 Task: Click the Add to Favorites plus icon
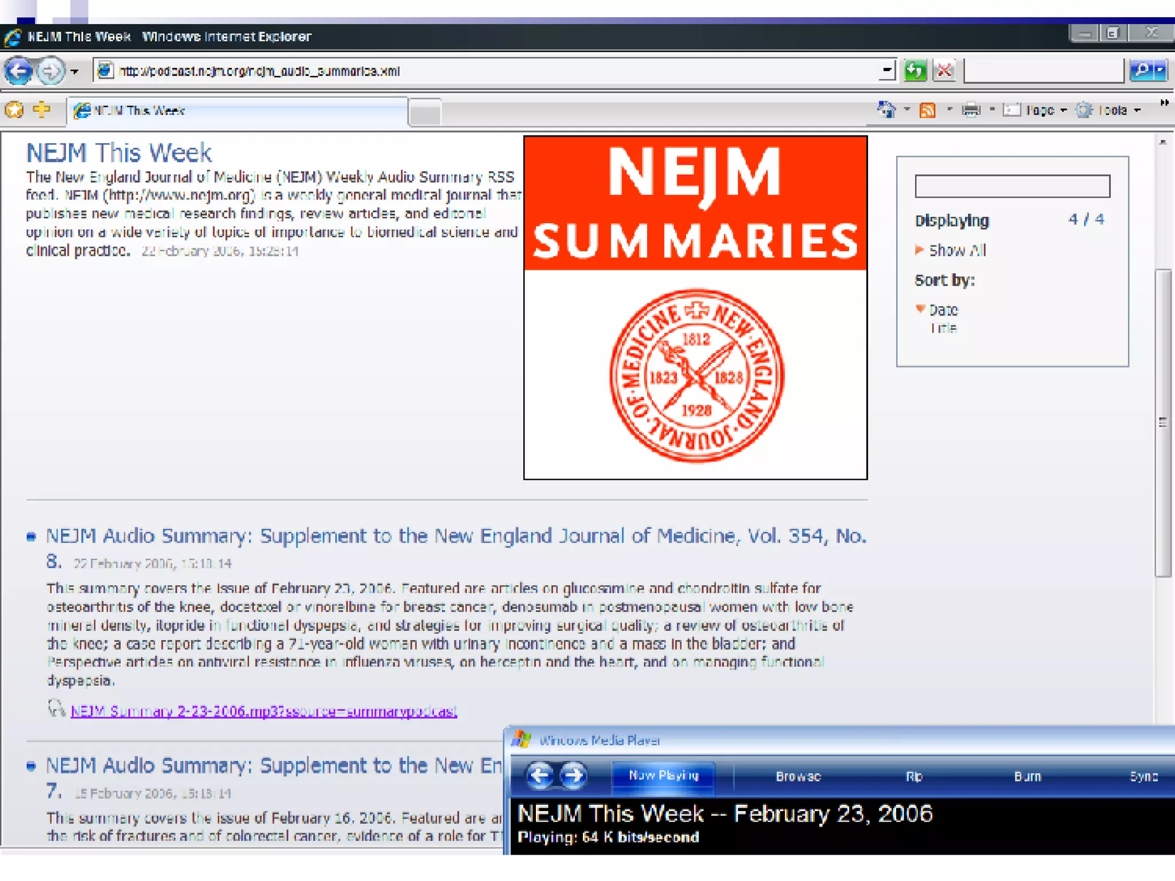click(42, 109)
